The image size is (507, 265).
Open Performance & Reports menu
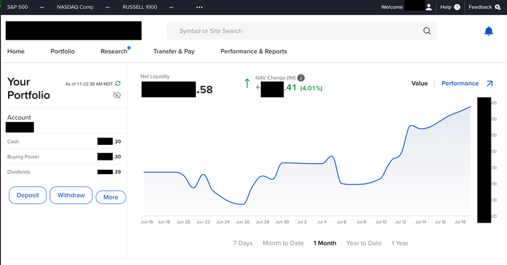[254, 51]
